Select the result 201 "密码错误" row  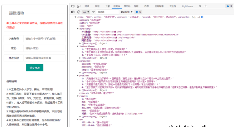coord(90,102)
